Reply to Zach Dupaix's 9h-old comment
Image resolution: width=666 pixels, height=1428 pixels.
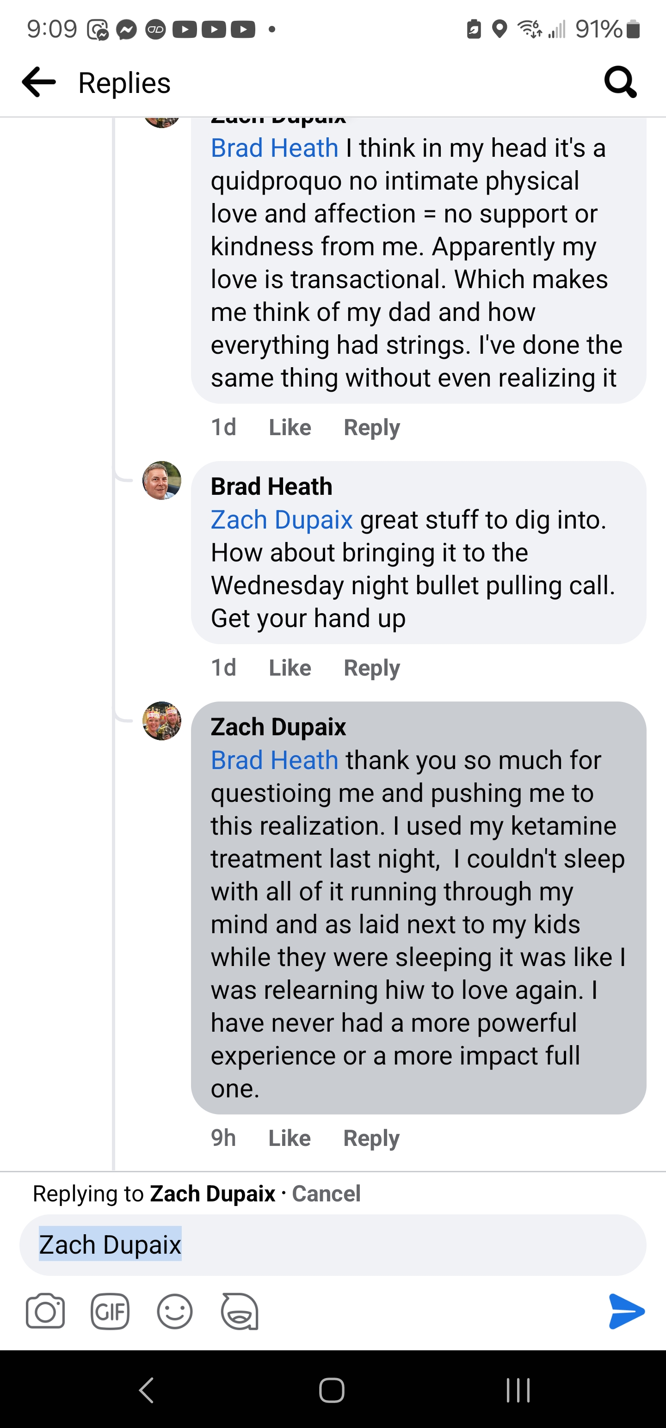pyautogui.click(x=371, y=1138)
